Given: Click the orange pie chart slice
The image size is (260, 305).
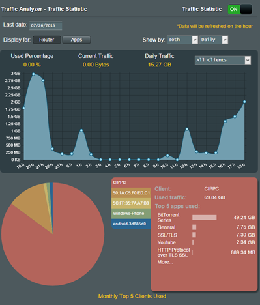Looking at the screenshot, I should (36, 203).
